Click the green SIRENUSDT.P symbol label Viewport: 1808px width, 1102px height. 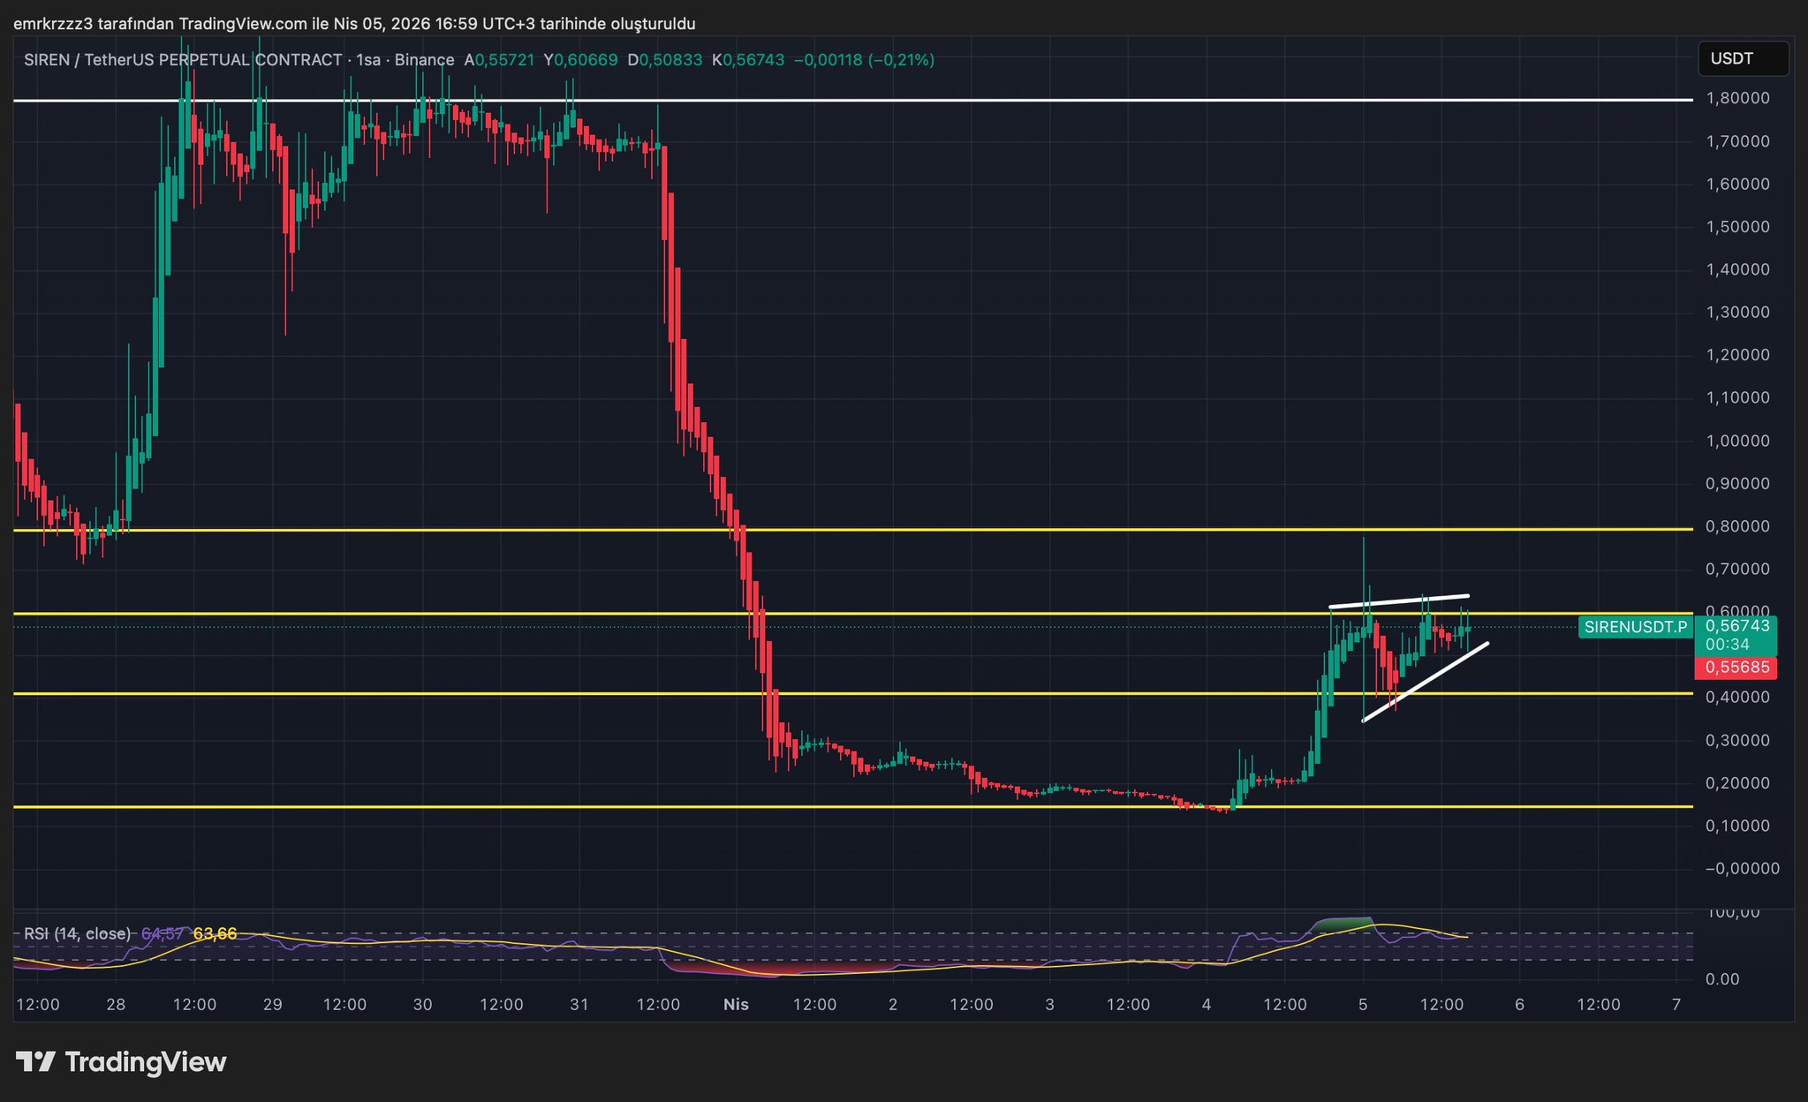[1635, 628]
